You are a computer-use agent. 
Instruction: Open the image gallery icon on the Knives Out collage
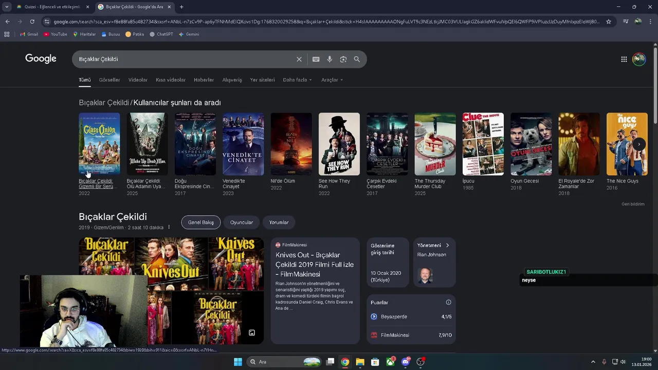(x=252, y=332)
